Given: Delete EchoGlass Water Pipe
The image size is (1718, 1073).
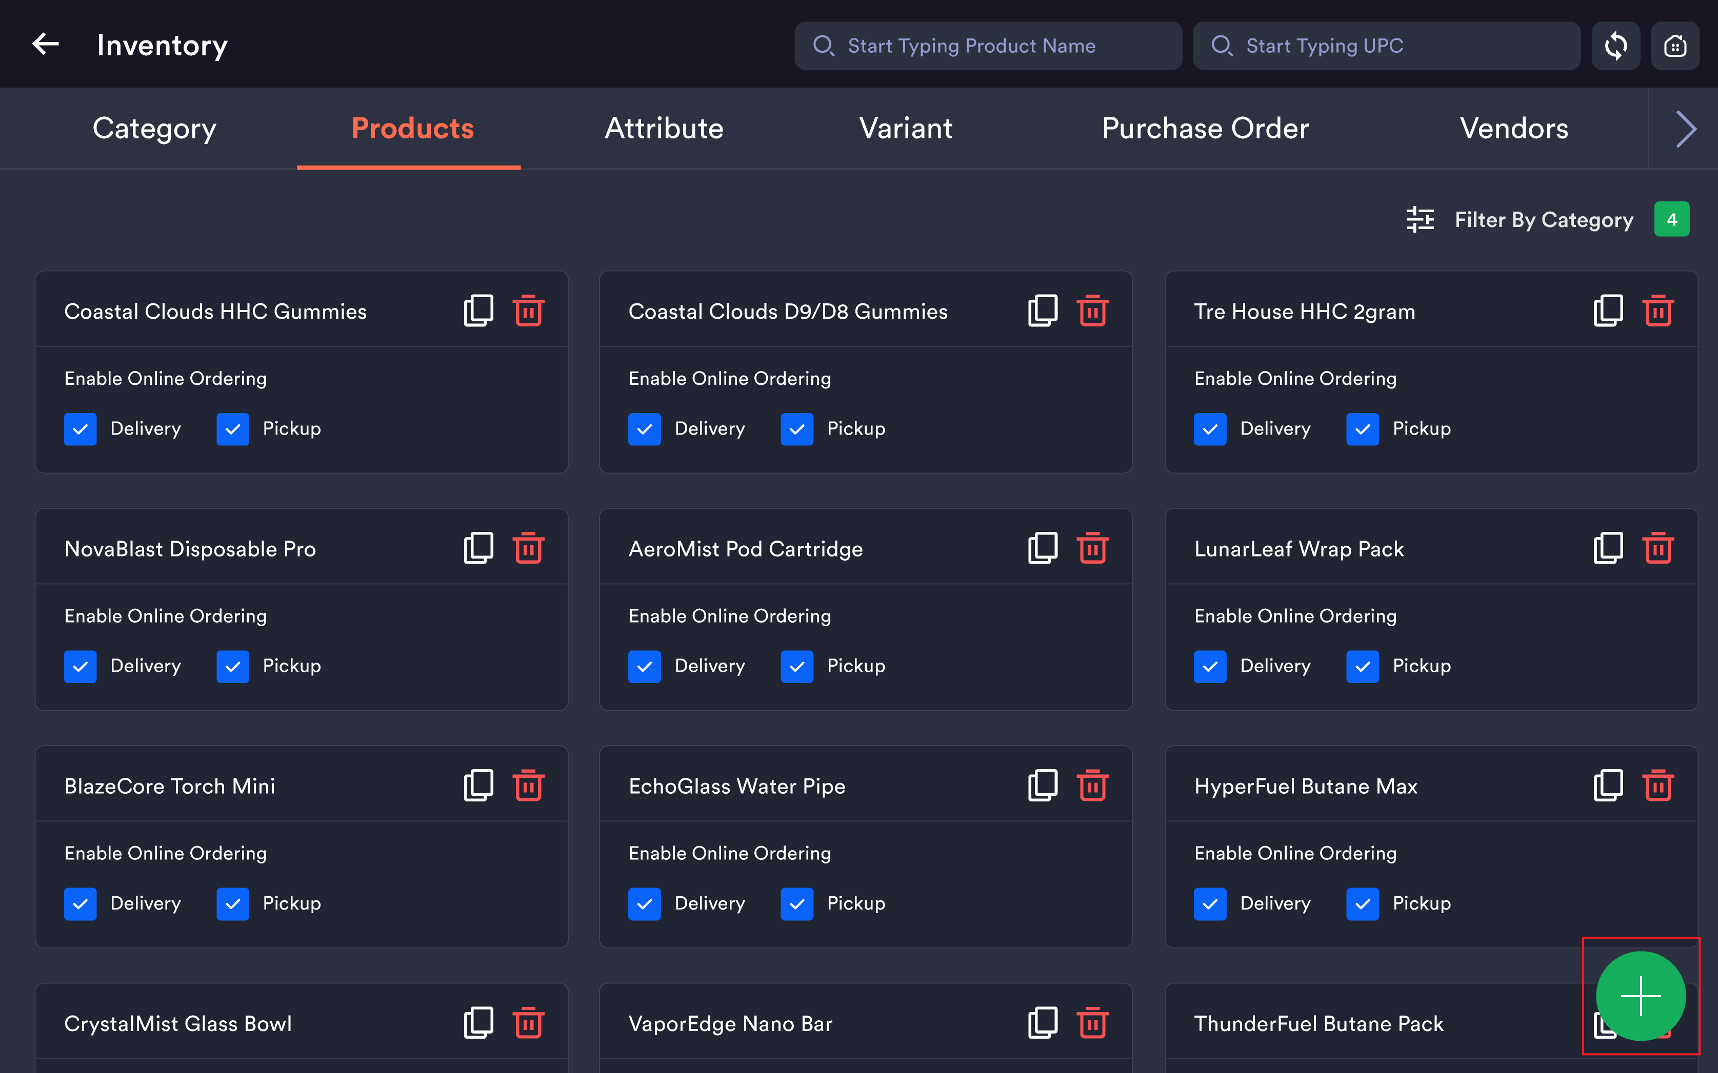Looking at the screenshot, I should (1092, 785).
